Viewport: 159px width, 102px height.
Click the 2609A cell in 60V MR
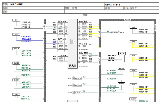tap(84, 60)
